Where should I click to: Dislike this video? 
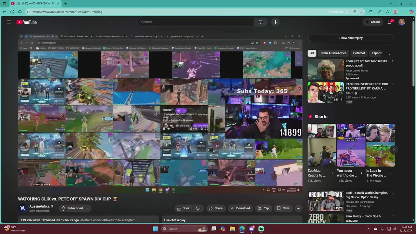click(198, 208)
